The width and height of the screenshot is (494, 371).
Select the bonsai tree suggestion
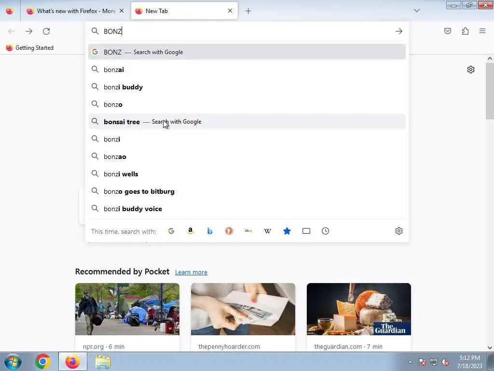click(247, 121)
